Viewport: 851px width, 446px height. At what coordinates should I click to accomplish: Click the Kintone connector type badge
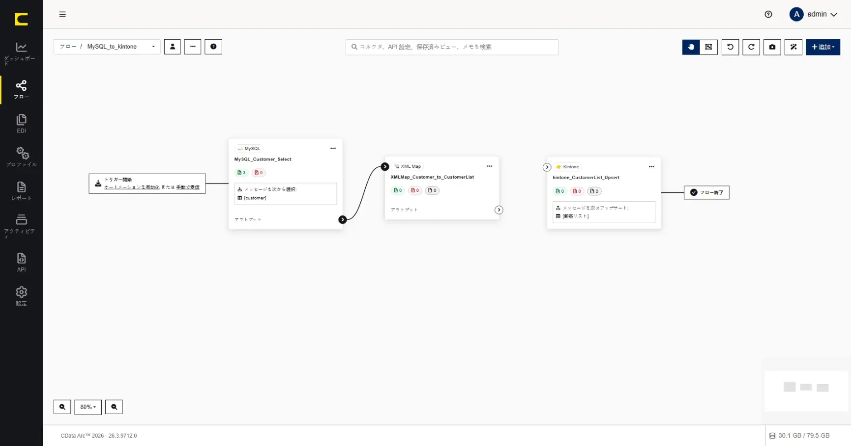[x=568, y=167]
